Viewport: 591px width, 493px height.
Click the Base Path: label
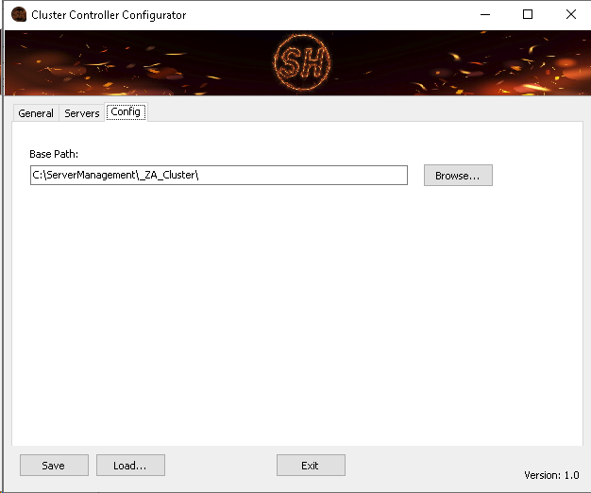[54, 153]
